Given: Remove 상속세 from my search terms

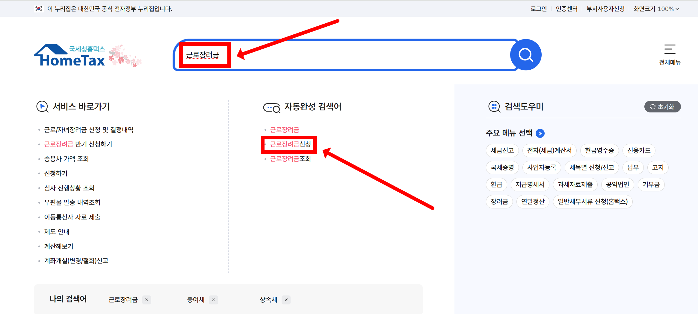Looking at the screenshot, I should [286, 300].
